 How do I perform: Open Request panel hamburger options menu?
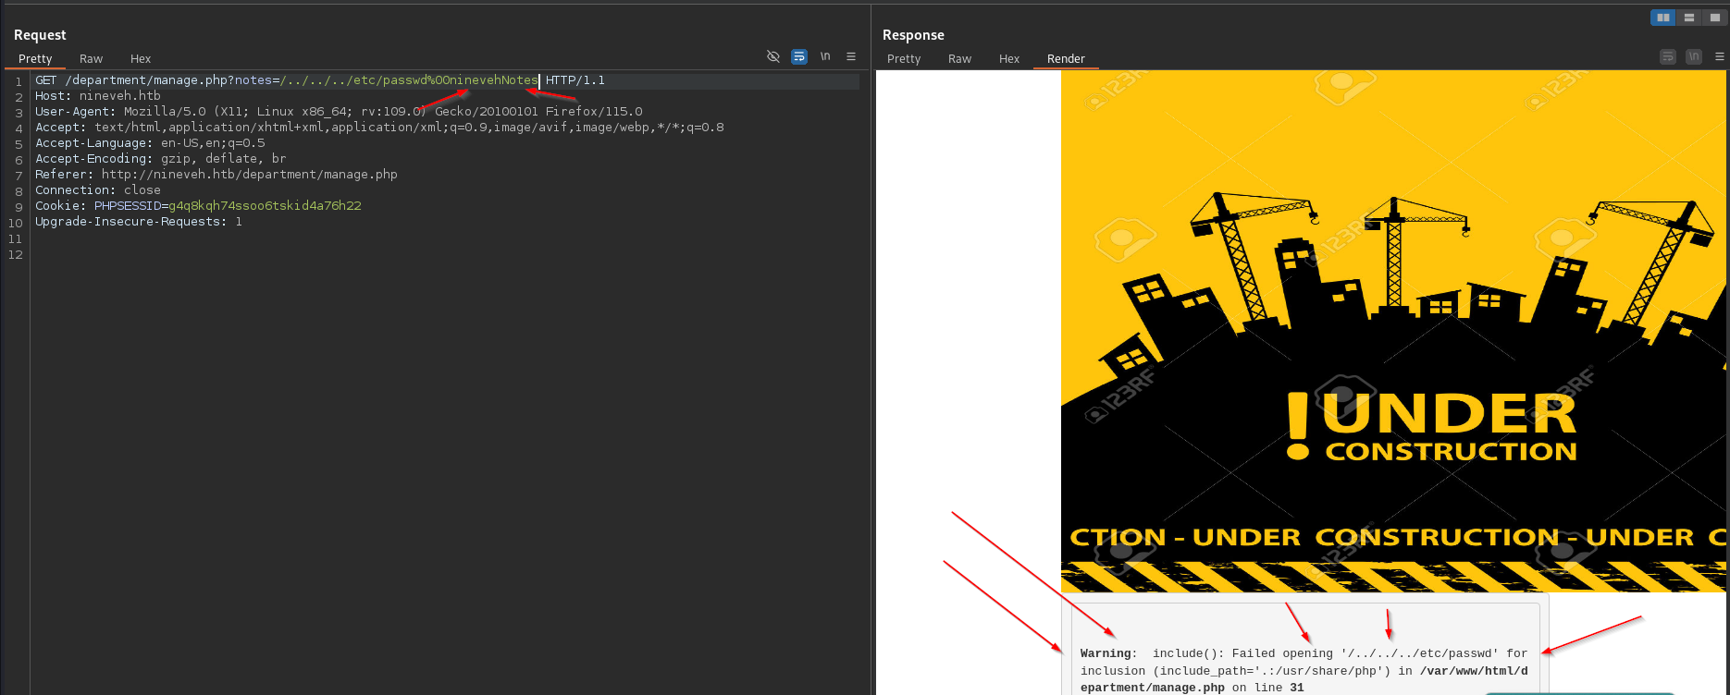click(851, 57)
